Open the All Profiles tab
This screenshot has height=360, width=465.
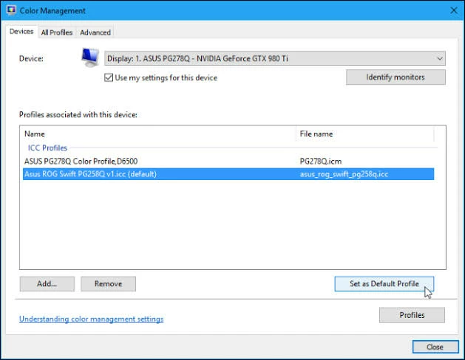57,32
